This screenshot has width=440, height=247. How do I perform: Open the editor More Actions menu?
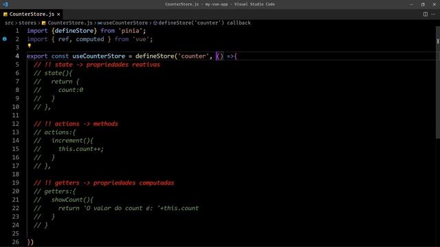pos(433,14)
